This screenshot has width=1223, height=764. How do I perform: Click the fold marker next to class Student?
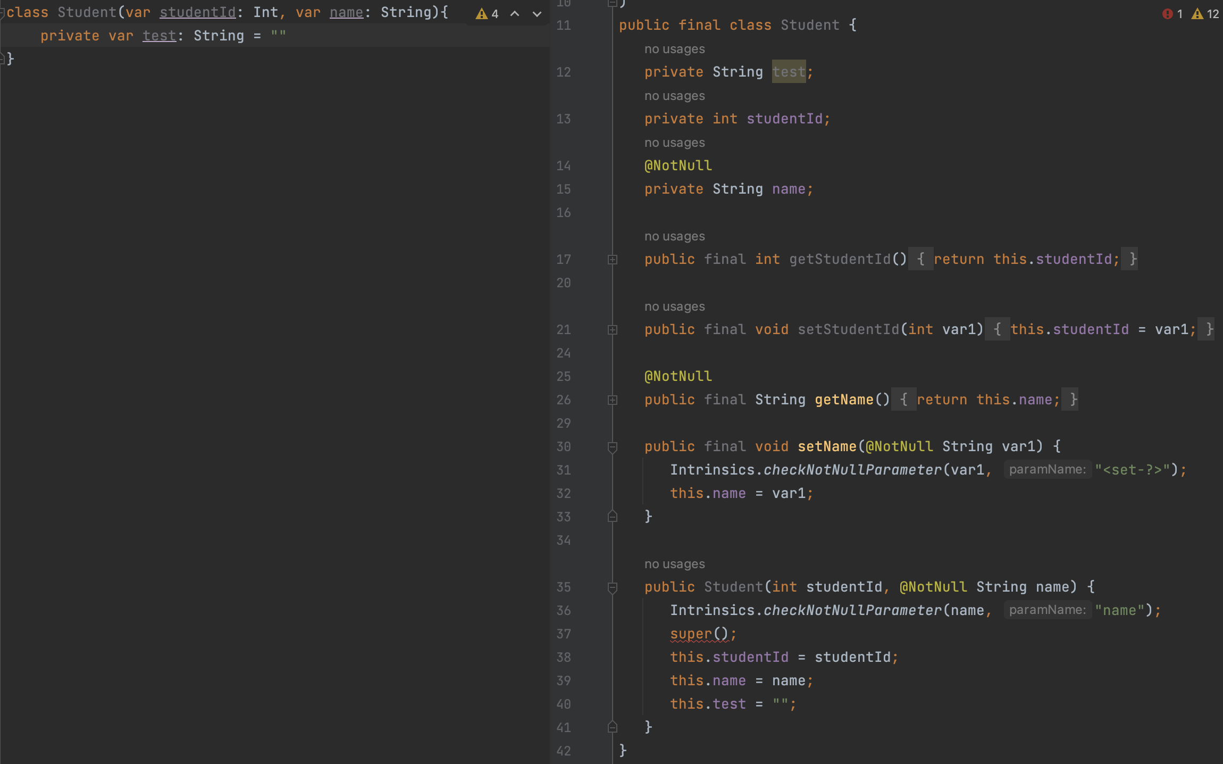[3, 12]
